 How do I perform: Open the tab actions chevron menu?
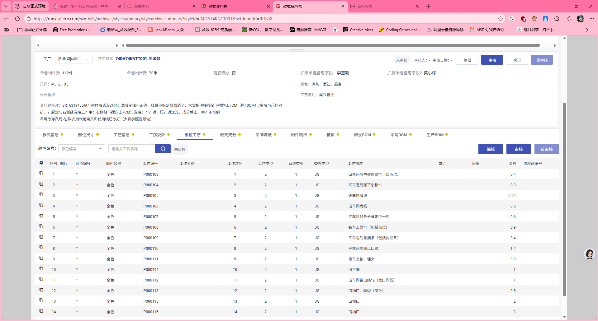tap(6, 6)
